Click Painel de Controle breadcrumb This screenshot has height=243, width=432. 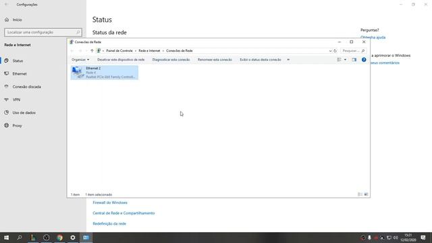point(119,51)
